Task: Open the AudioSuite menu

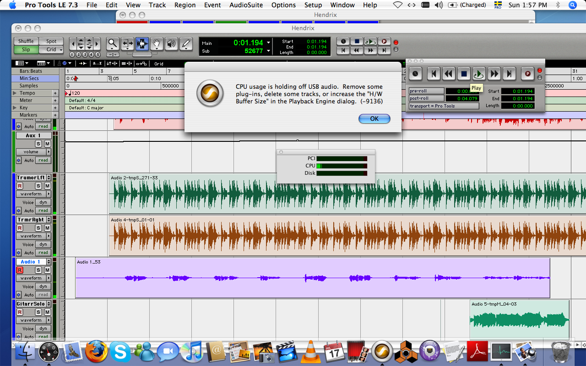Action: pyautogui.click(x=246, y=5)
